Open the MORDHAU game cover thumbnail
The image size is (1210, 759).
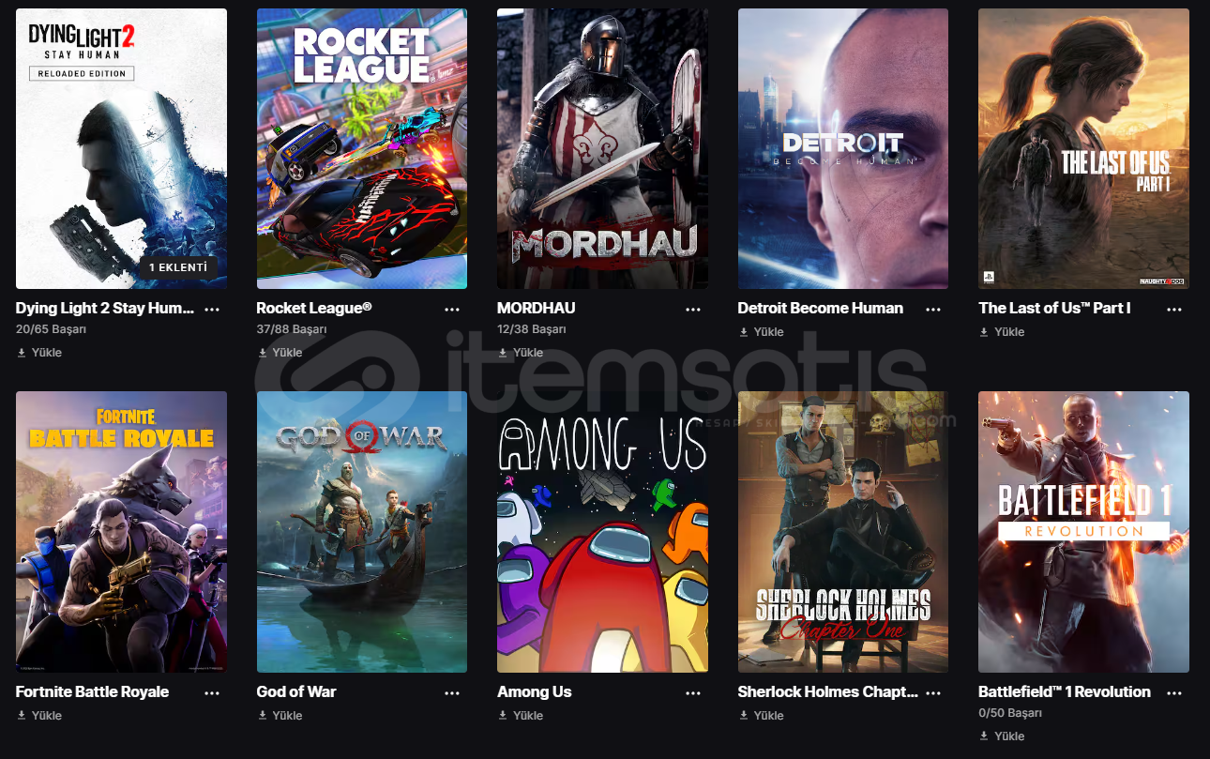click(602, 148)
